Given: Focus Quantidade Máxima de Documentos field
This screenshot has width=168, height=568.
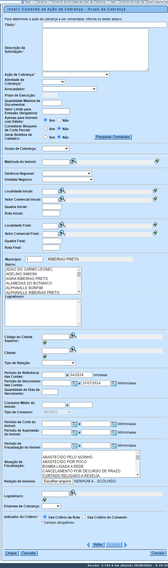Looking at the screenshot, I should [x=52, y=103].
